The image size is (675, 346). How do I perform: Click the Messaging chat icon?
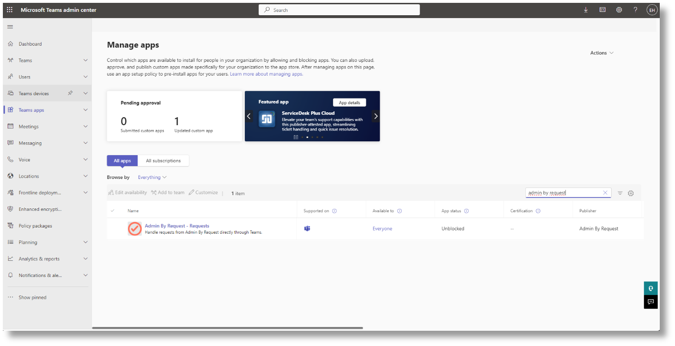(10, 143)
